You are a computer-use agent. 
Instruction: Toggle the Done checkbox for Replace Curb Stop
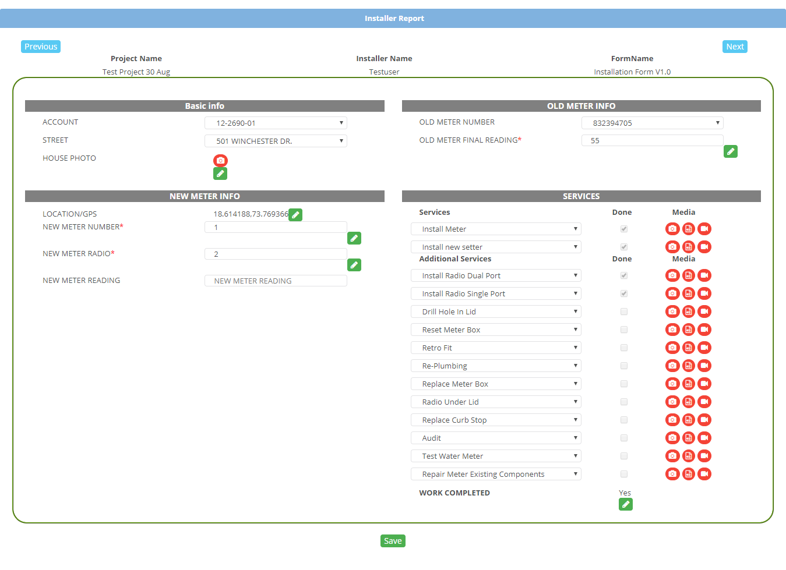pos(624,420)
